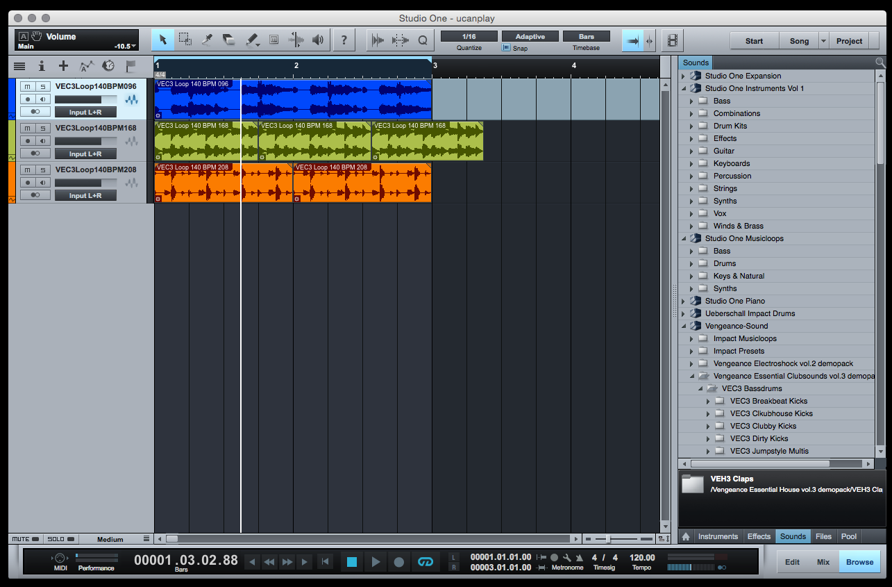Viewport: 892px width, 587px height.
Task: Pick the Split tool
Action: [207, 40]
